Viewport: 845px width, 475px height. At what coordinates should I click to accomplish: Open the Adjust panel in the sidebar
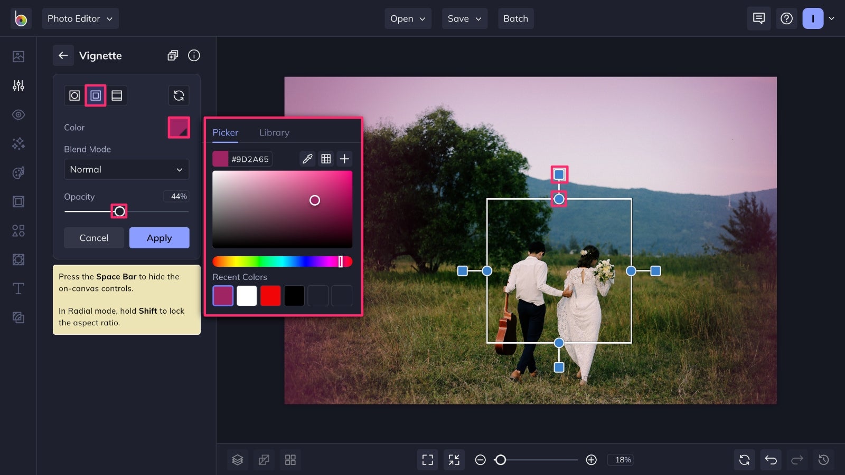[18, 85]
